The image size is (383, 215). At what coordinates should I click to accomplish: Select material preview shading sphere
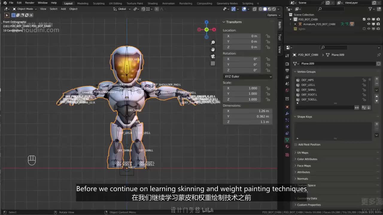click(269, 9)
